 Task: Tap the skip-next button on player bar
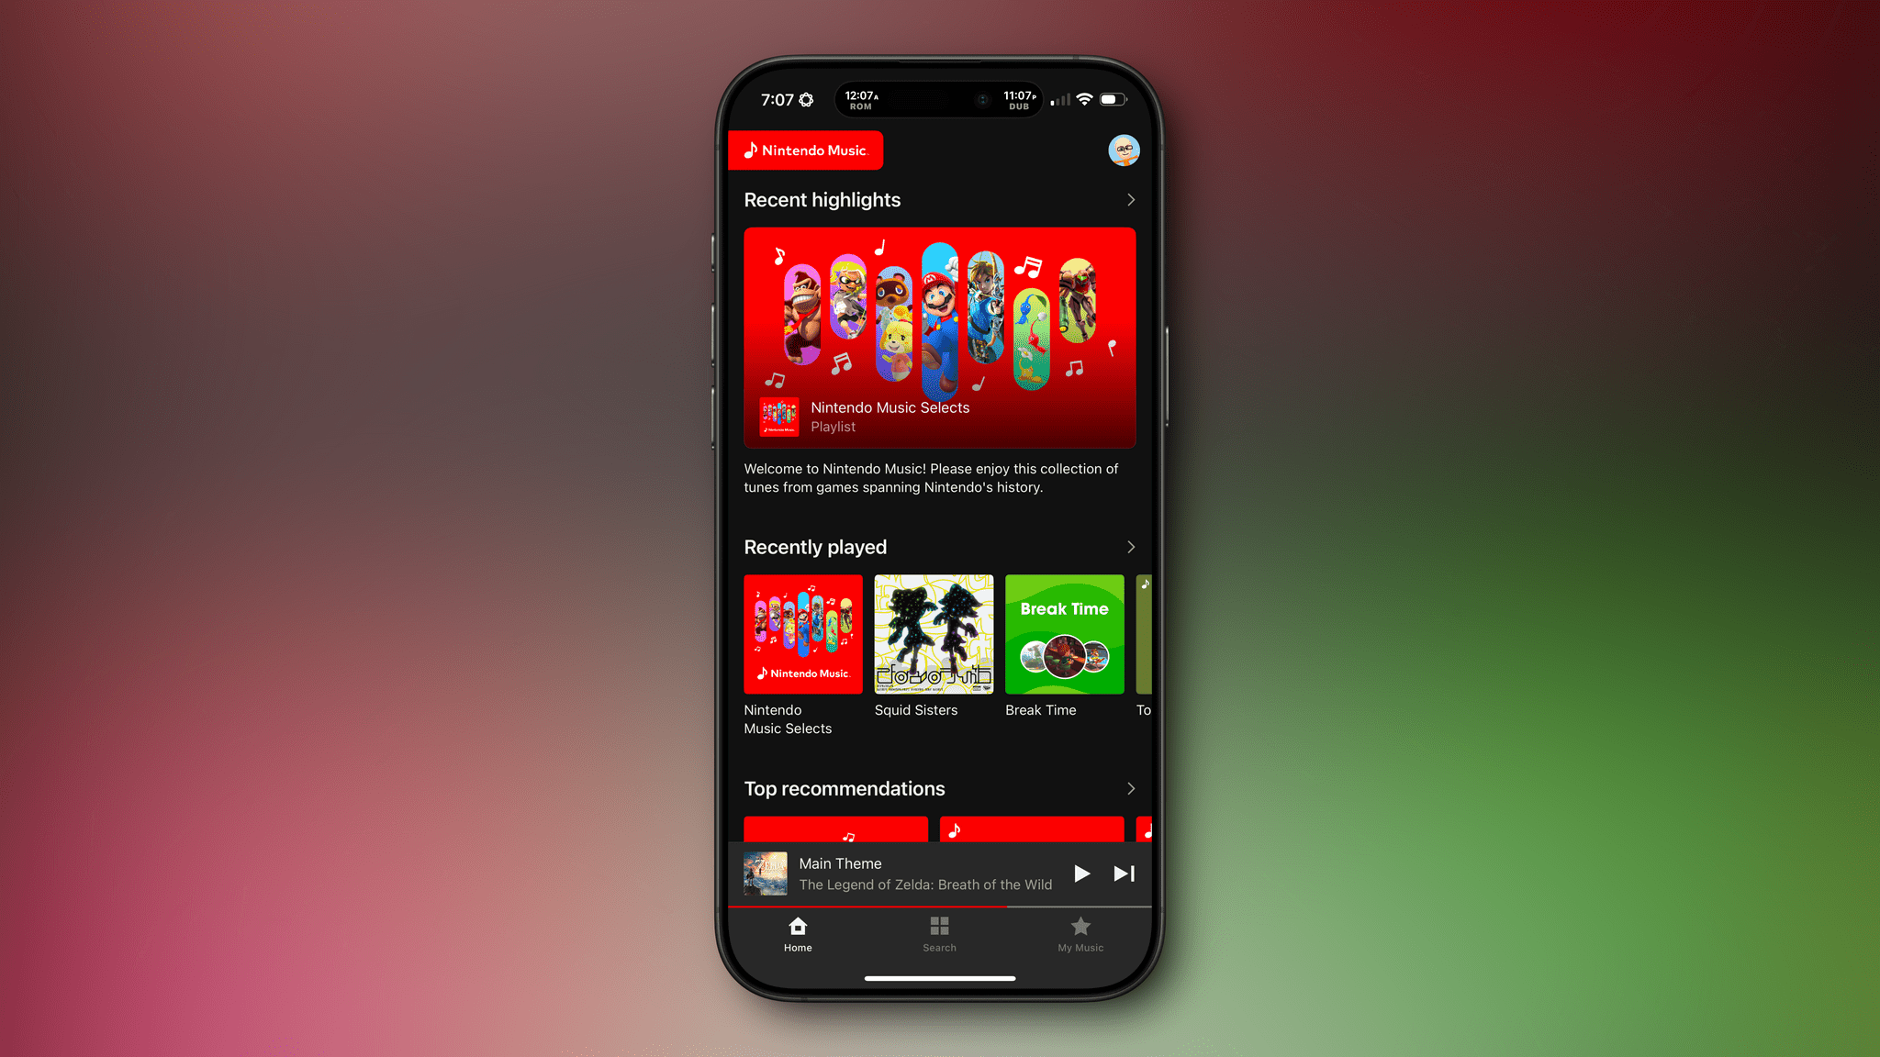point(1121,873)
